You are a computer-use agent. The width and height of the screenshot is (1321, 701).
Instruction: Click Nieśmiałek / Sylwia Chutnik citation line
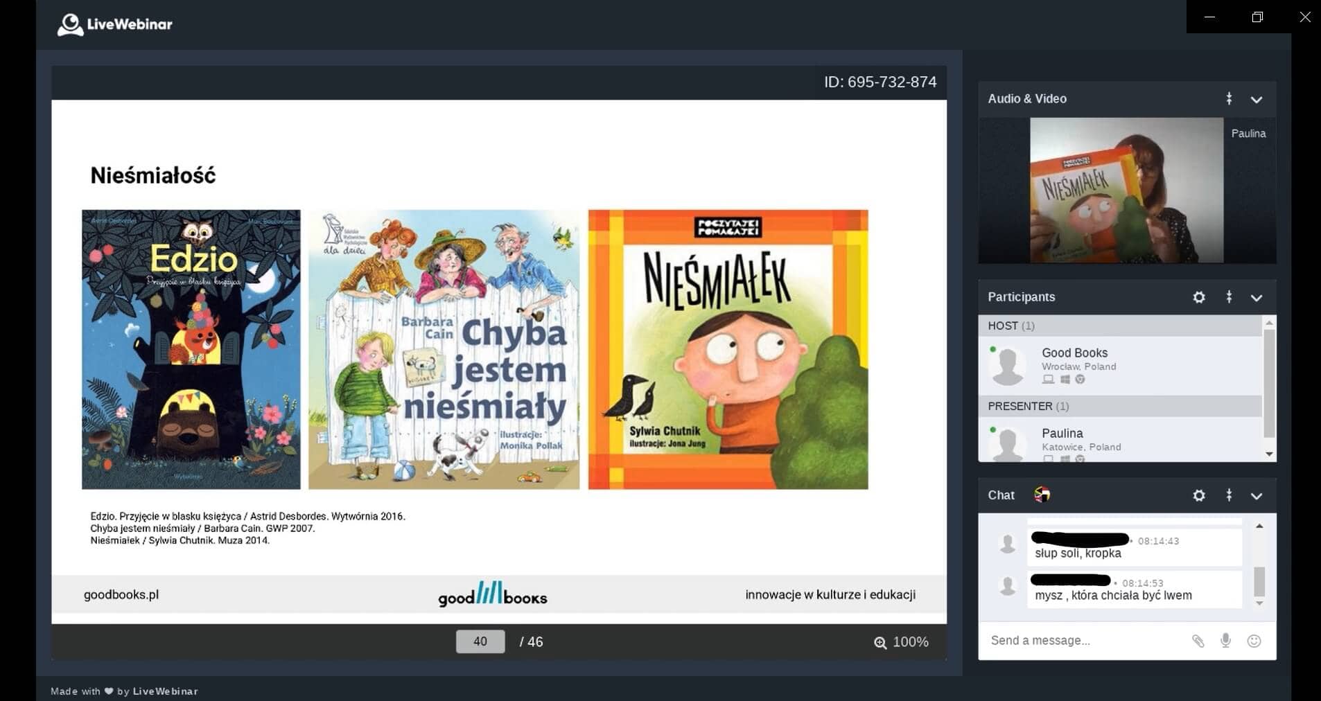click(180, 540)
